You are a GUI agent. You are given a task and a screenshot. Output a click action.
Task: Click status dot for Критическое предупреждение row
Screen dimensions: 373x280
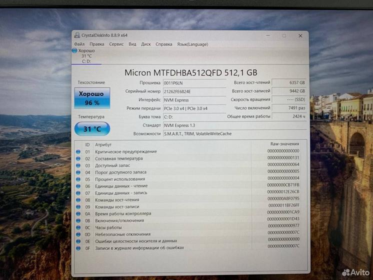click(78, 151)
